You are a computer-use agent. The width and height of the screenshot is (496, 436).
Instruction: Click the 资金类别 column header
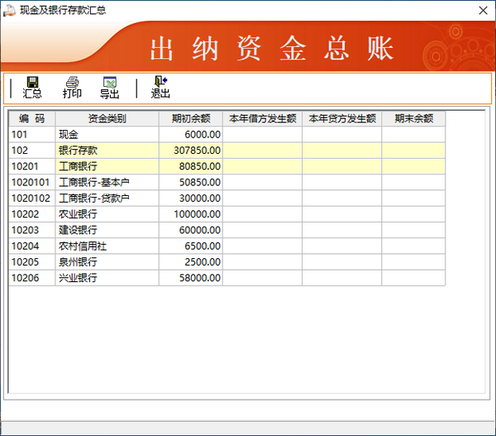point(107,118)
